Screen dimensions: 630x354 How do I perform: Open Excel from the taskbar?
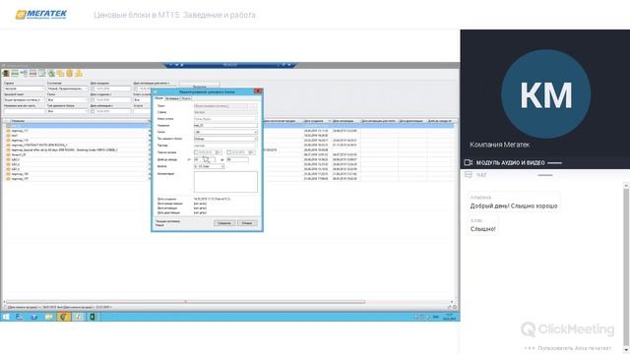pyautogui.click(x=93, y=317)
